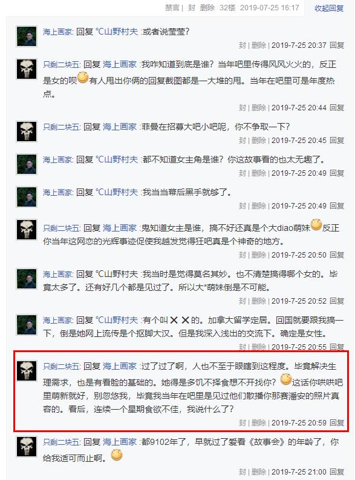Open skull avatar on the 20:59 reply
Image resolution: width=355 pixels, height=480 pixels.
[27, 371]
